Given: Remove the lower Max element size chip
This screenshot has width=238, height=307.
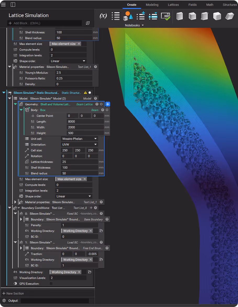Looking at the screenshot, I should tap(85, 179).
